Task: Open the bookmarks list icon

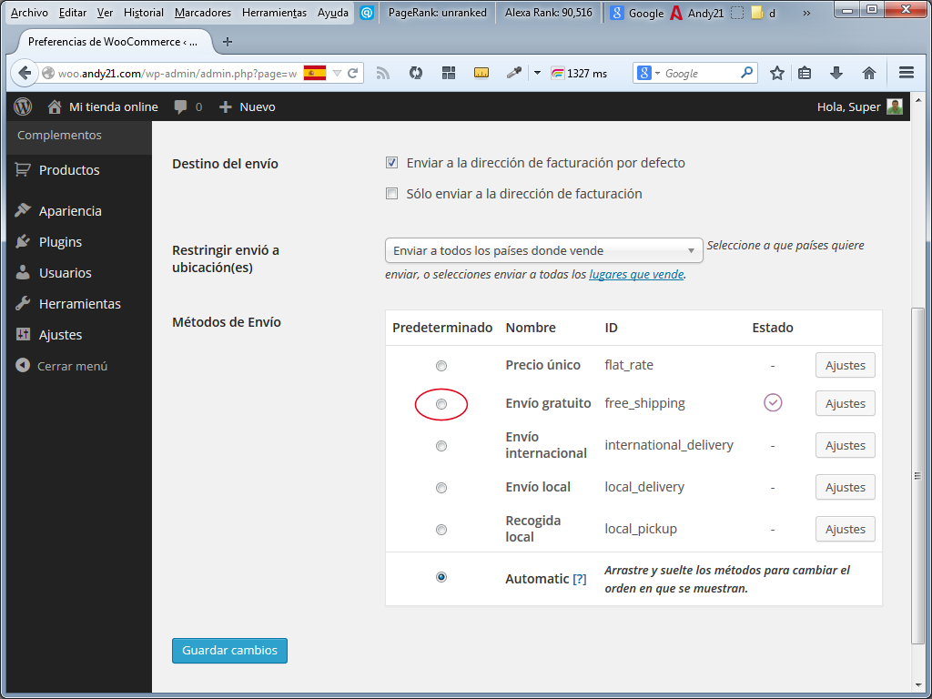Action: (x=805, y=73)
